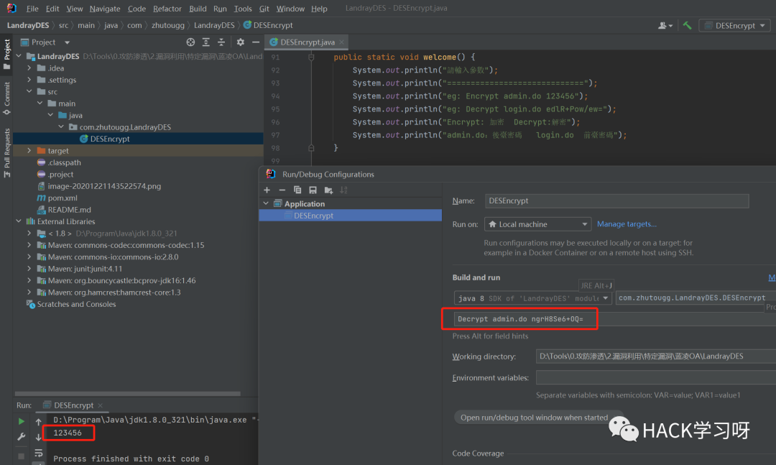
Task: Click 'Open run/debug tool window when started'
Action: (534, 418)
